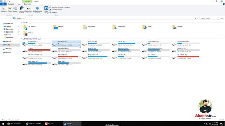Select the Vid (I:) drive
Image resolution: width=225 pixels, height=126 pixels.
pyautogui.click(x=37, y=50)
